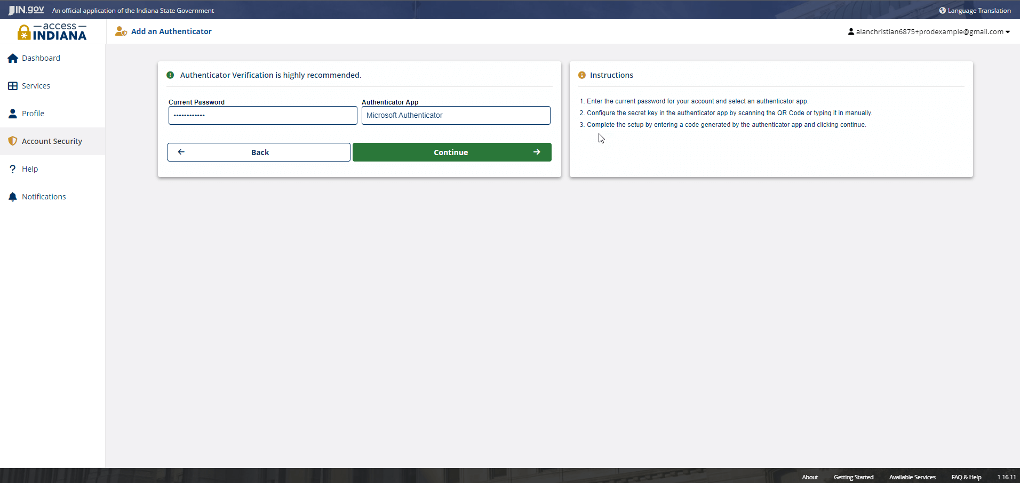Screen dimensions: 1020x483
Task: Open Notifications from the sidebar
Action: click(x=44, y=197)
